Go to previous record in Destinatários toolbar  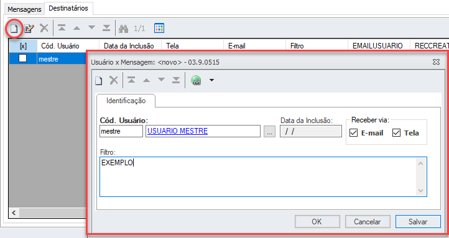(x=76, y=28)
